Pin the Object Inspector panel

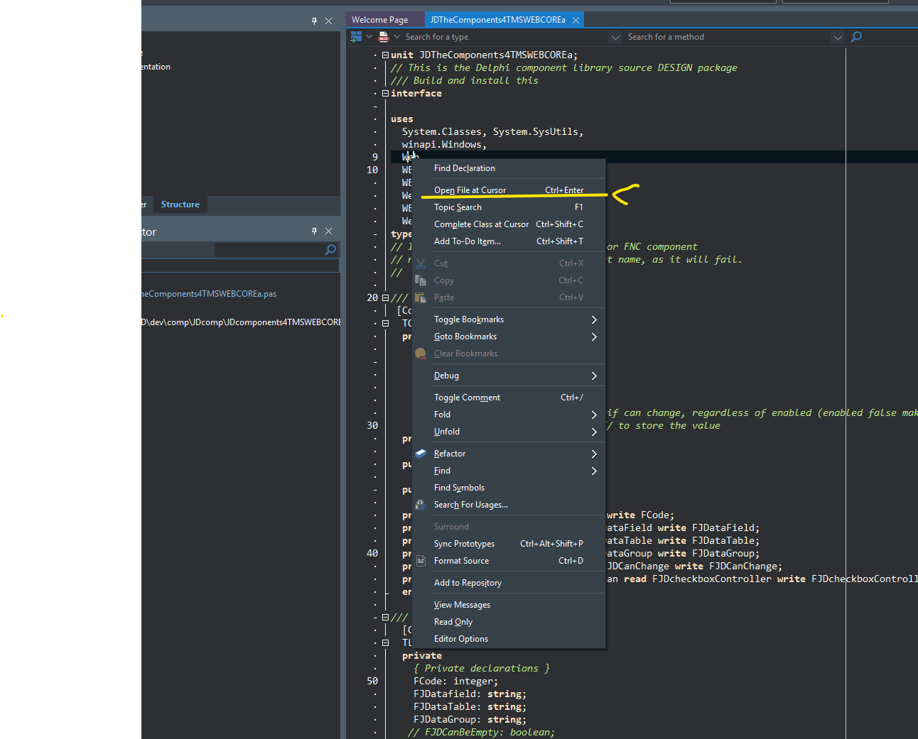pos(314,231)
